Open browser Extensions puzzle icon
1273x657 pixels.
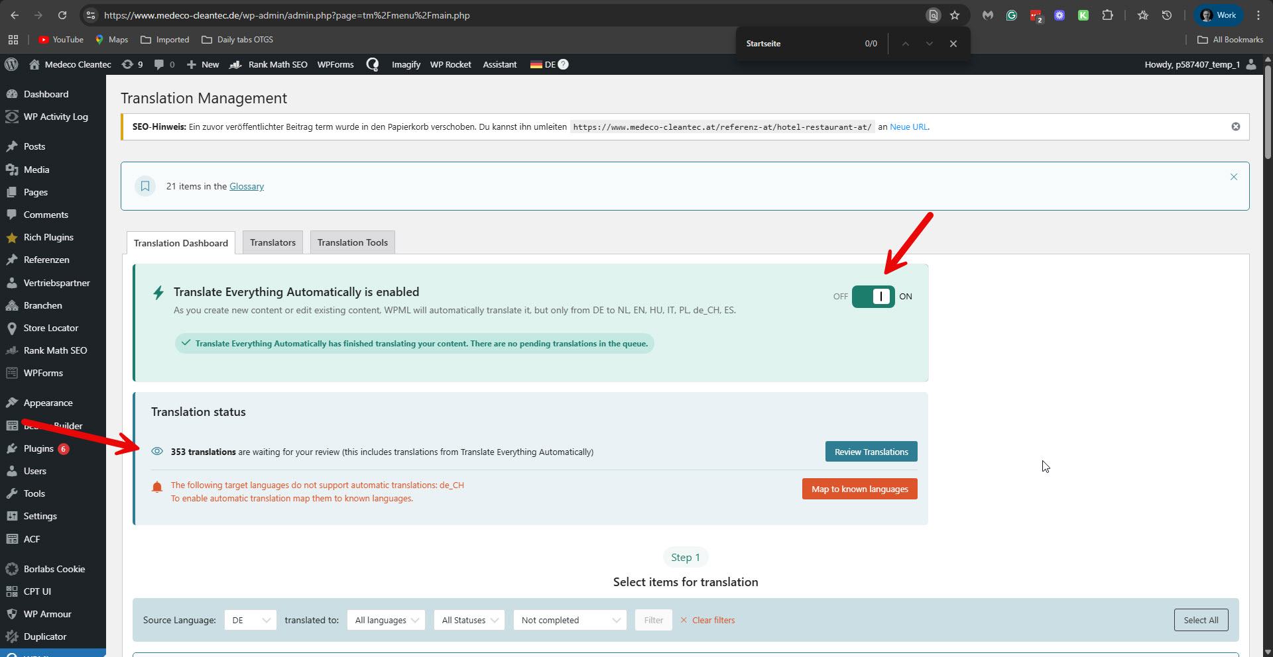1107,15
